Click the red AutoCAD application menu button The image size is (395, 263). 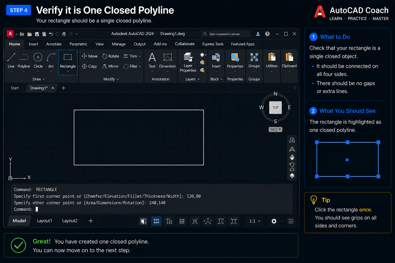(10, 34)
